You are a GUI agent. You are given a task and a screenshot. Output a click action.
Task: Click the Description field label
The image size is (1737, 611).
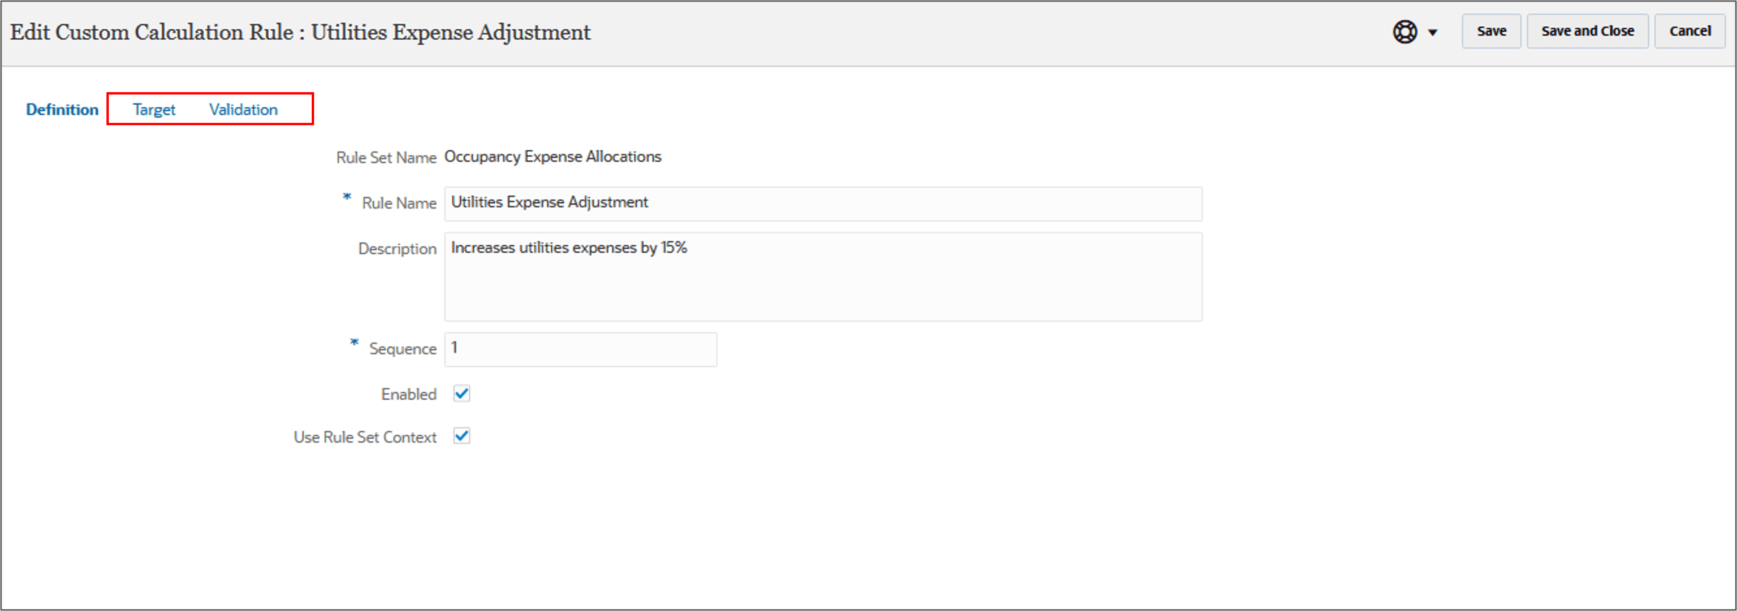(397, 249)
